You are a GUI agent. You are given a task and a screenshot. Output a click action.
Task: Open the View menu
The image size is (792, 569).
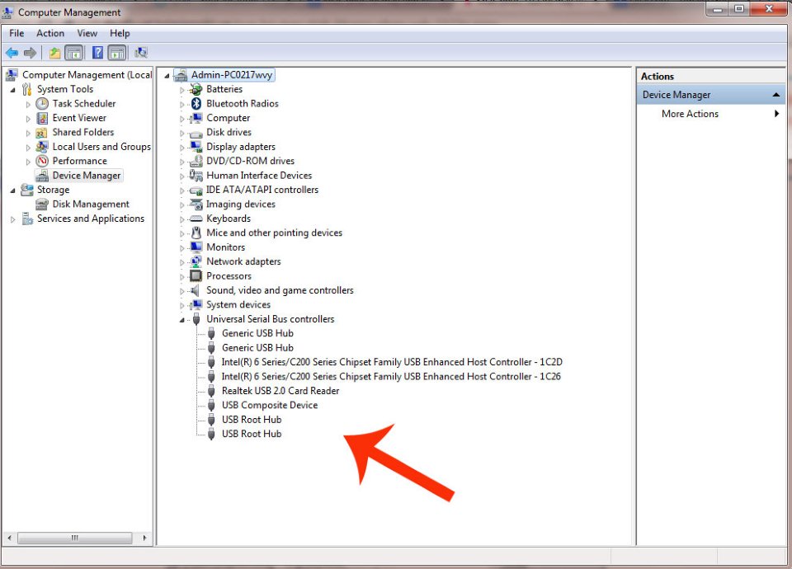(87, 33)
